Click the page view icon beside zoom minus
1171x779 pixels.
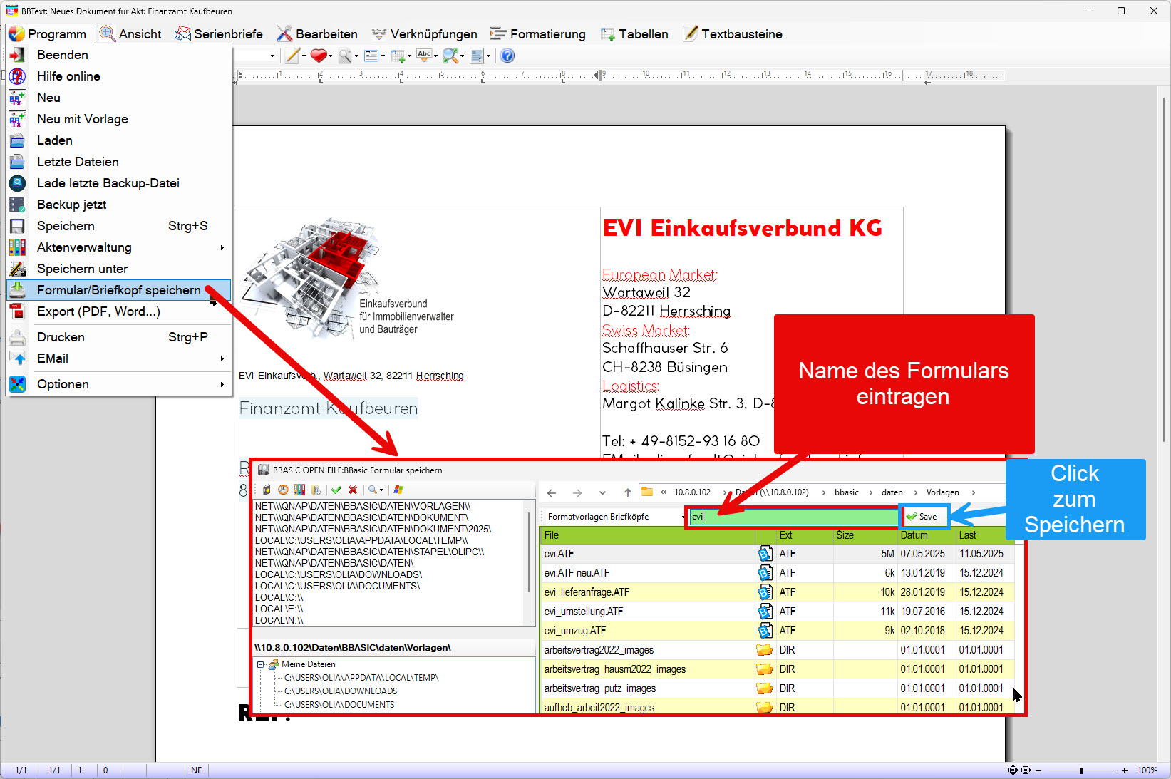pos(1026,770)
